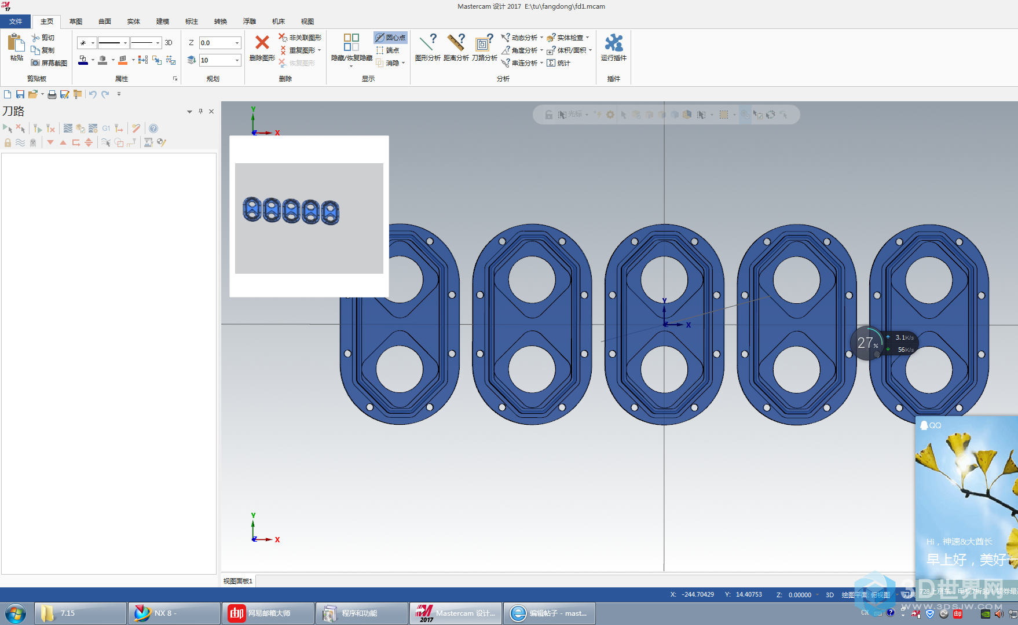Open the 刀路 panel options dropdown arrow

click(189, 112)
